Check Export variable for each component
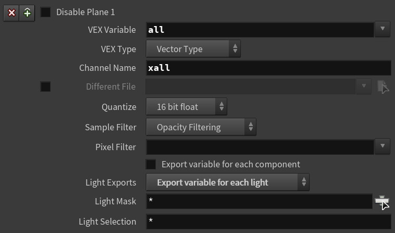The image size is (395, 233). point(151,165)
